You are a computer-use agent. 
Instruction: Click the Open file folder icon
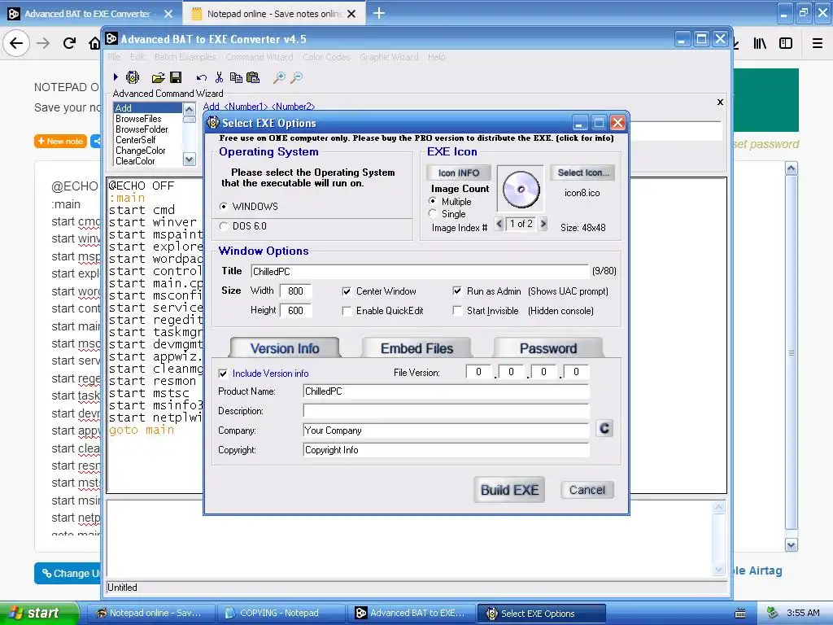pyautogui.click(x=158, y=78)
